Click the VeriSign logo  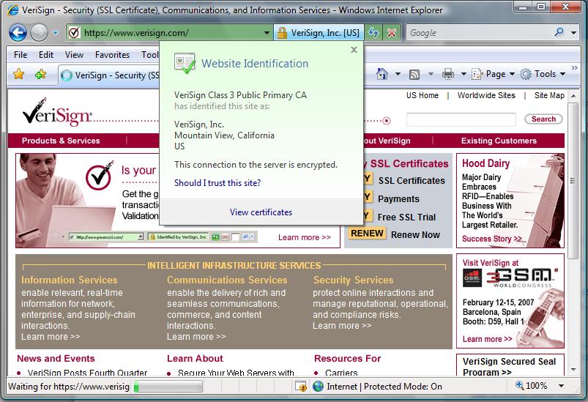57,112
